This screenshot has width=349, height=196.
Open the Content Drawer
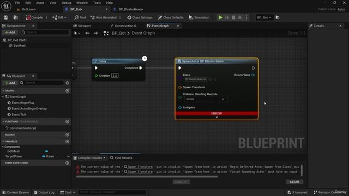click(x=16, y=192)
